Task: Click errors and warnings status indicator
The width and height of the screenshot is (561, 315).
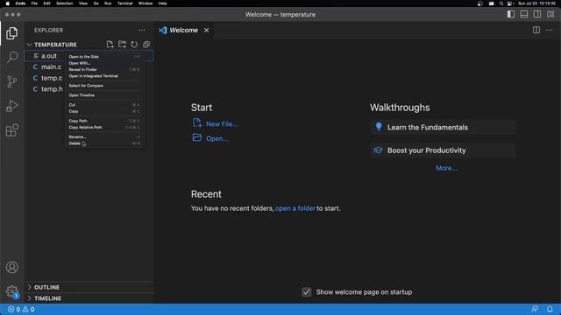Action: click(21, 309)
